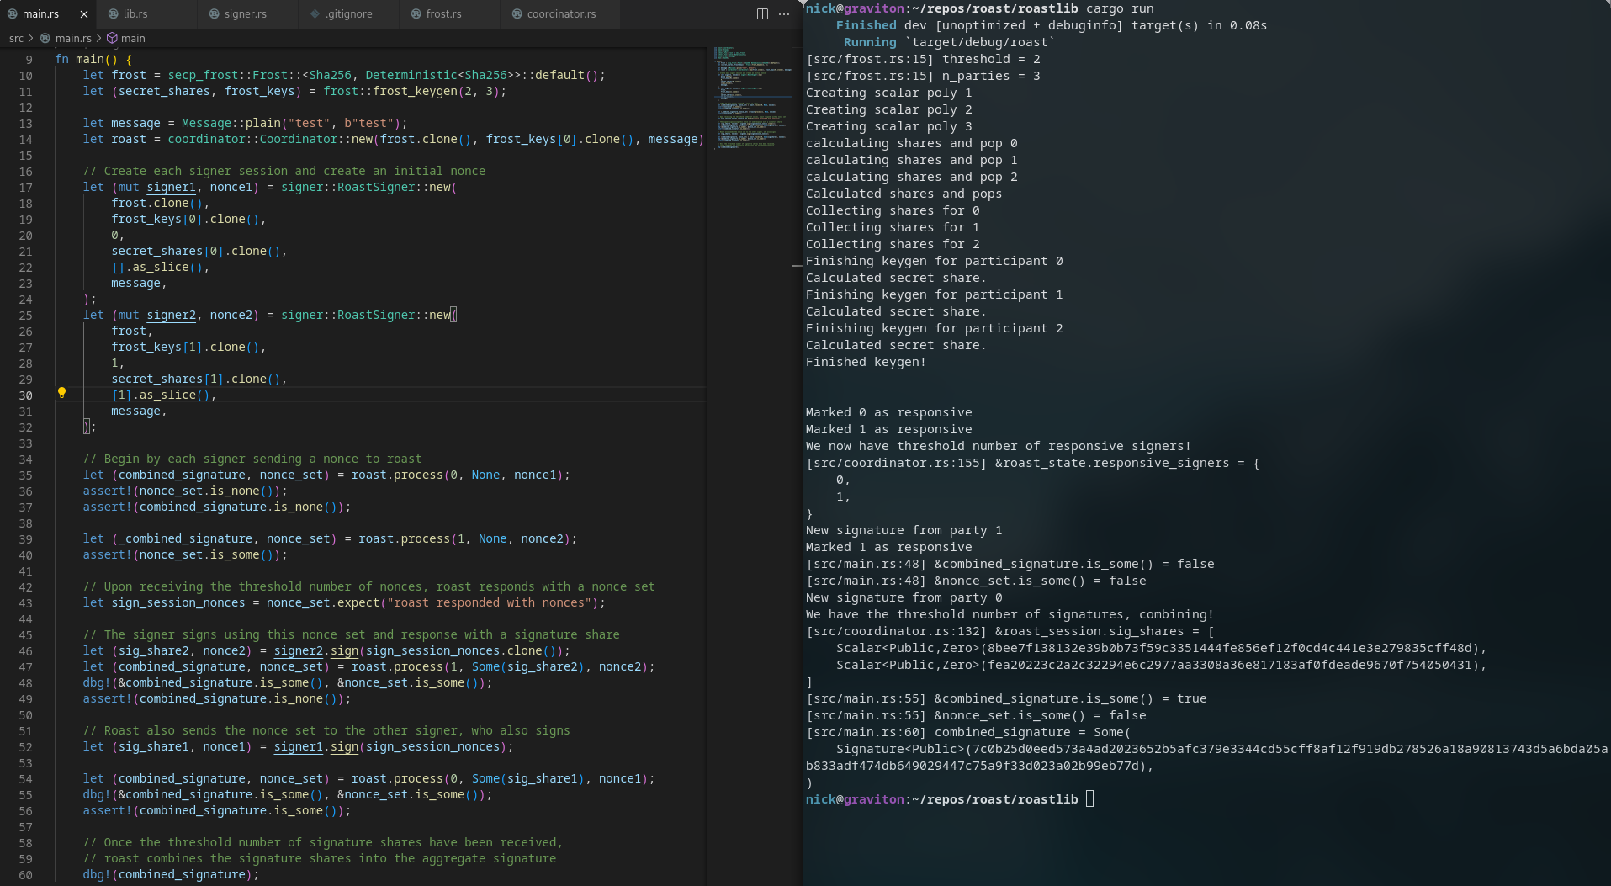
Task: Open the coordinator.rs tab
Action: click(560, 14)
